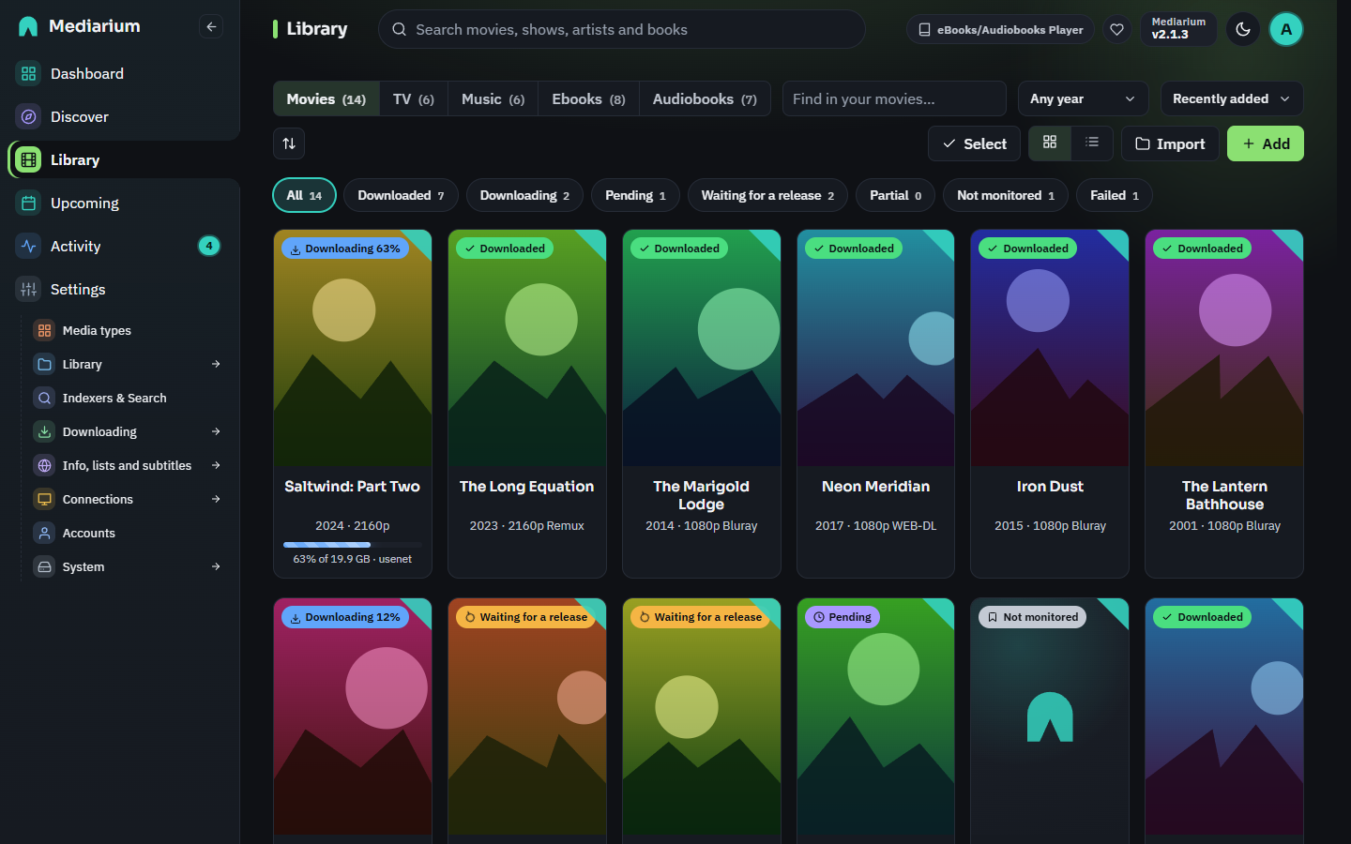Click the System drive icon
Viewport: 1351px width, 844px height.
pyautogui.click(x=44, y=566)
